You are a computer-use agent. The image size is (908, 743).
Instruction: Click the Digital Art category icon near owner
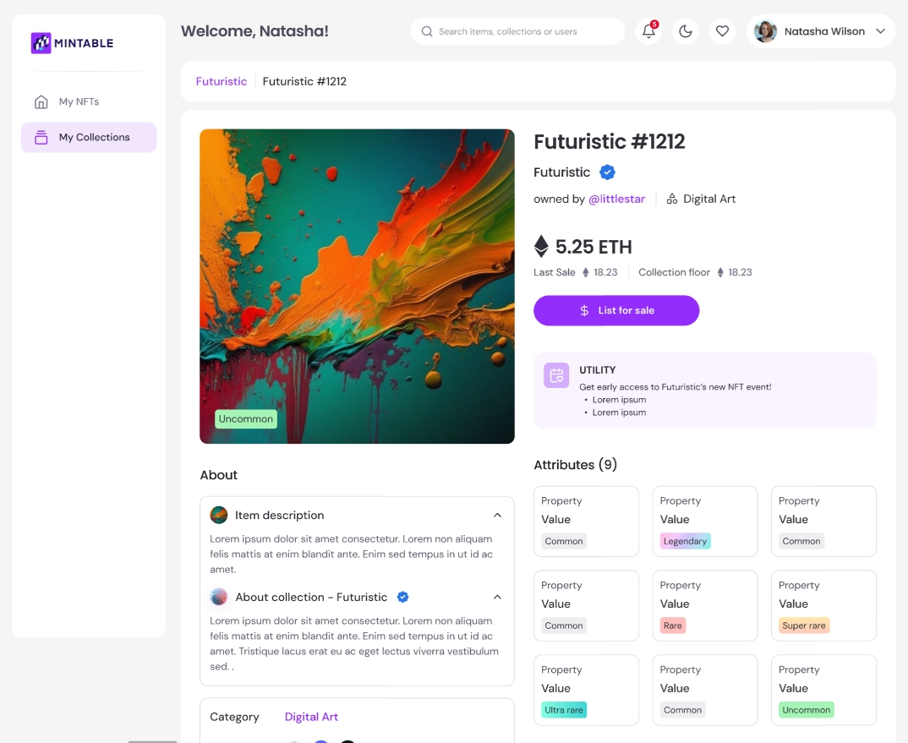click(x=672, y=199)
